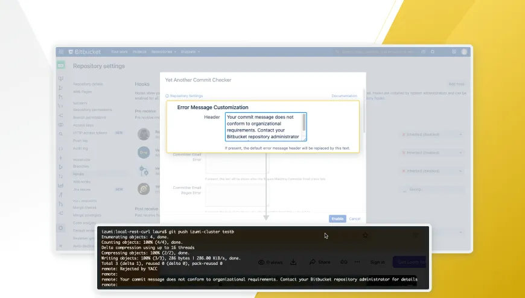Click the Repository Settings link in the dialog

click(185, 96)
